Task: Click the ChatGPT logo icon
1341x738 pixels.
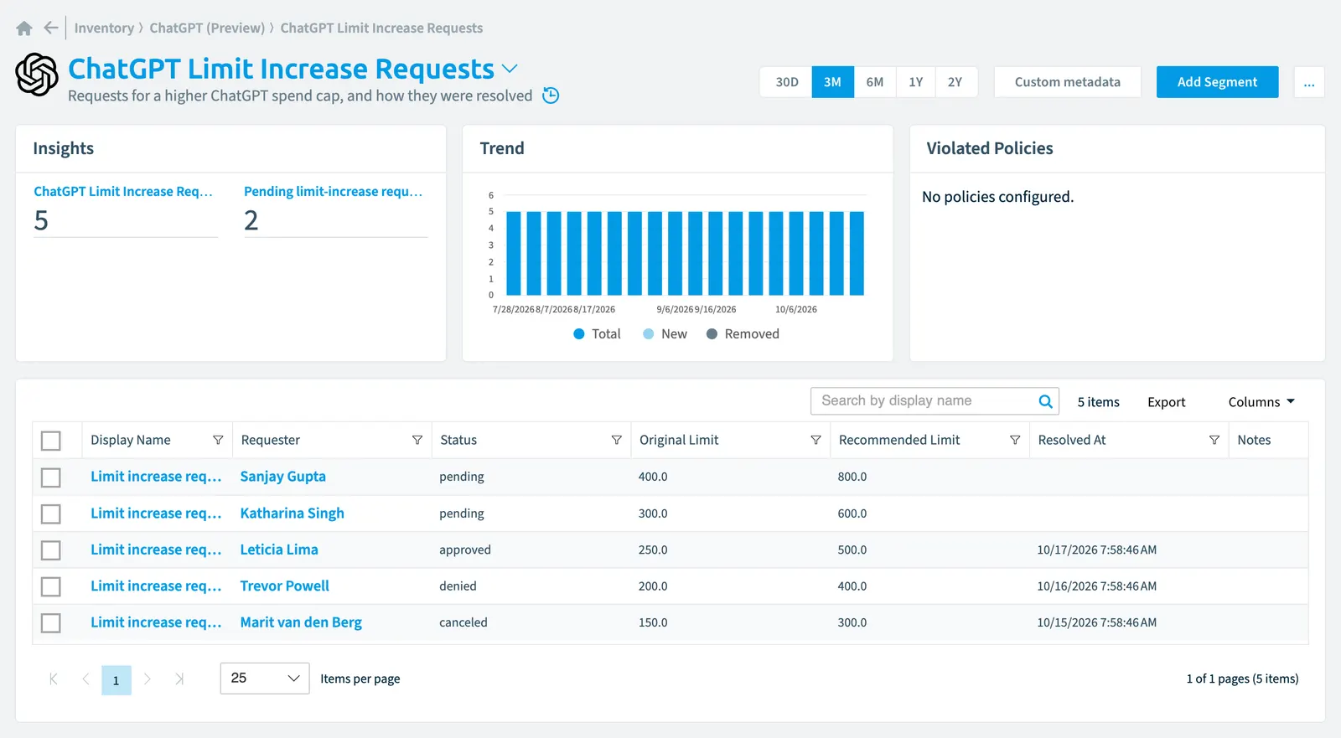Action: (37, 75)
